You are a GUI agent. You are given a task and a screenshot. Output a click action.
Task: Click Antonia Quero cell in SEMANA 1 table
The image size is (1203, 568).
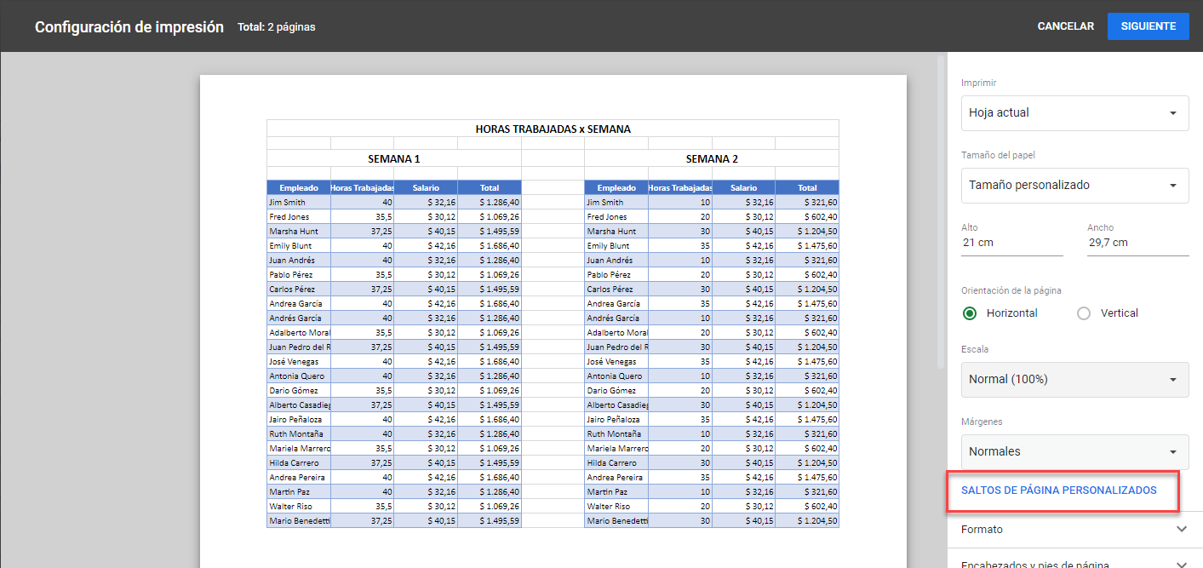coord(299,376)
